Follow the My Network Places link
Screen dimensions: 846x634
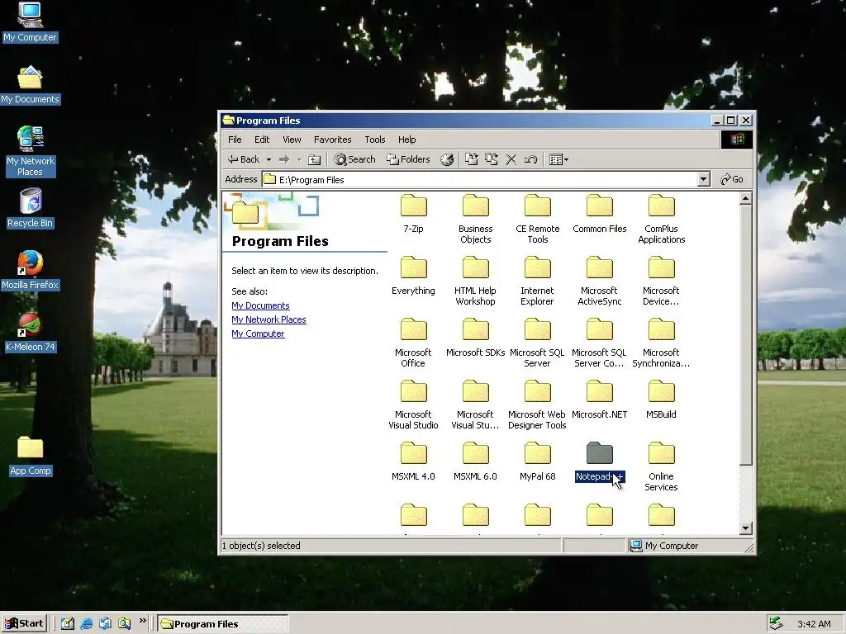pyautogui.click(x=269, y=319)
